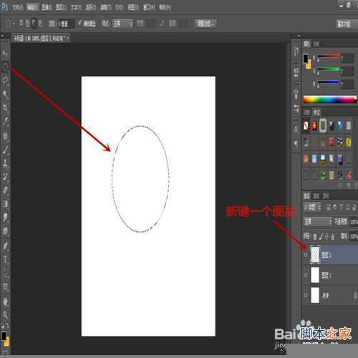Toggle lock transparent pixels in Layers panel
Viewport: 358px width, 358px height.
[315, 236]
